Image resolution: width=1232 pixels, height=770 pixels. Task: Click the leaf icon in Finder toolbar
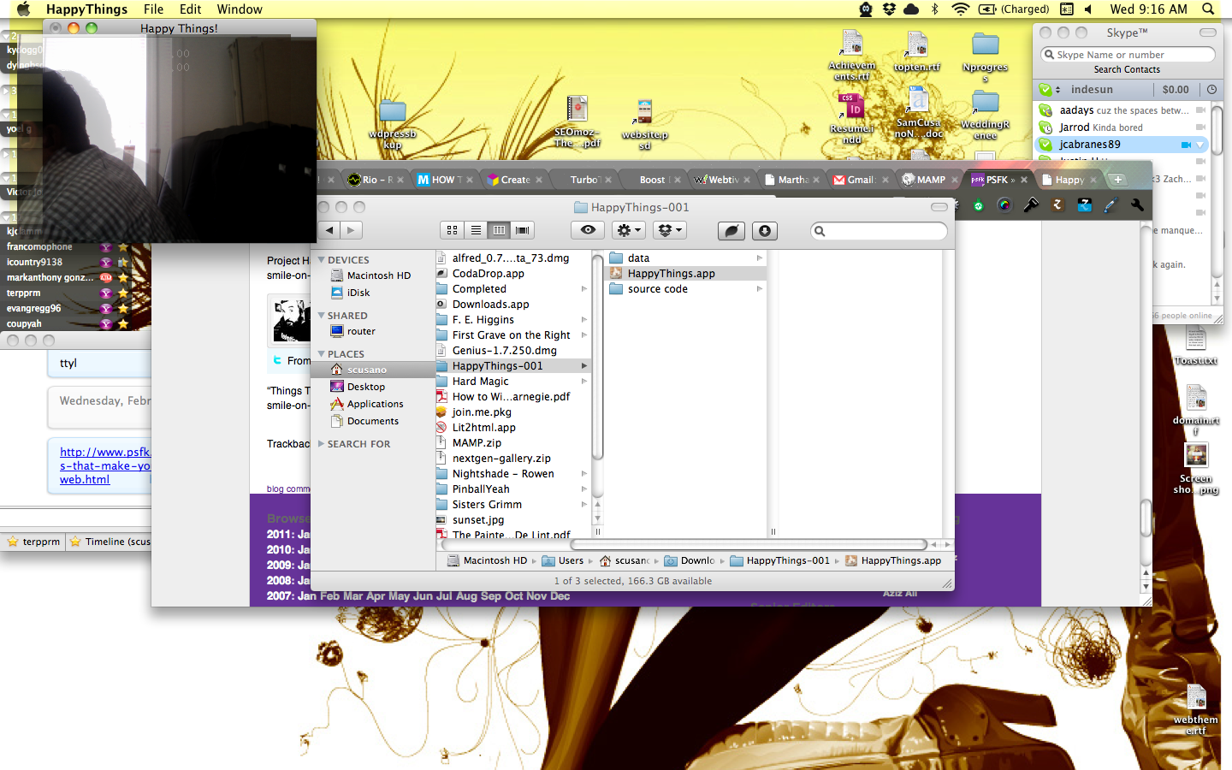(x=731, y=230)
